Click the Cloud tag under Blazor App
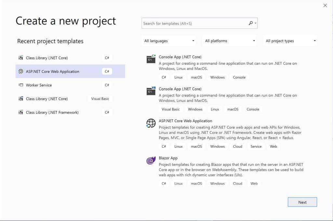 pos(237,184)
